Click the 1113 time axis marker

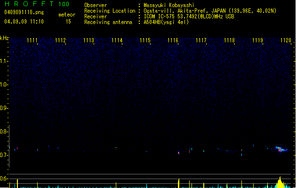[88, 40]
